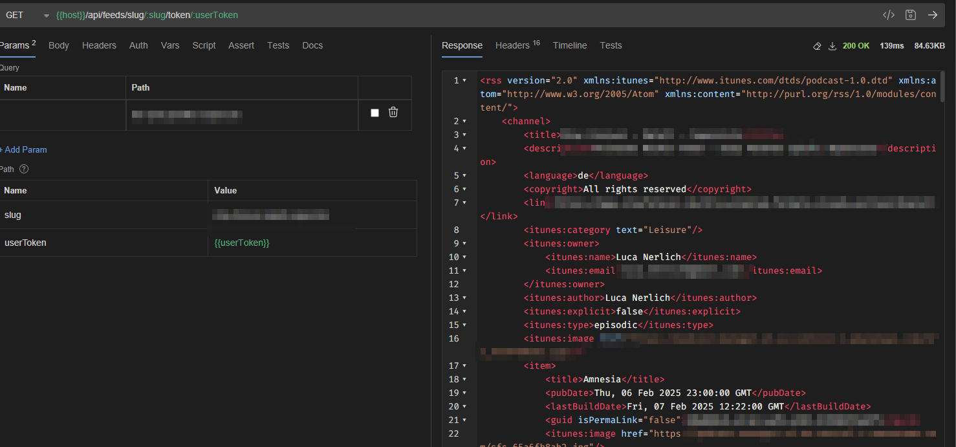Fold the item element at line 17
956x447 pixels.
(464, 365)
